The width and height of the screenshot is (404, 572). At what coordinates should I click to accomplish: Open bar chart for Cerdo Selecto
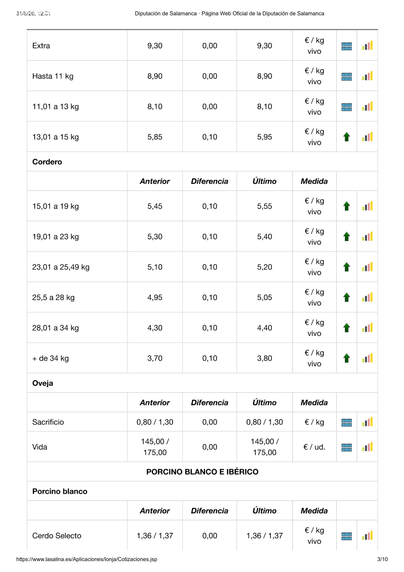coord(367,536)
